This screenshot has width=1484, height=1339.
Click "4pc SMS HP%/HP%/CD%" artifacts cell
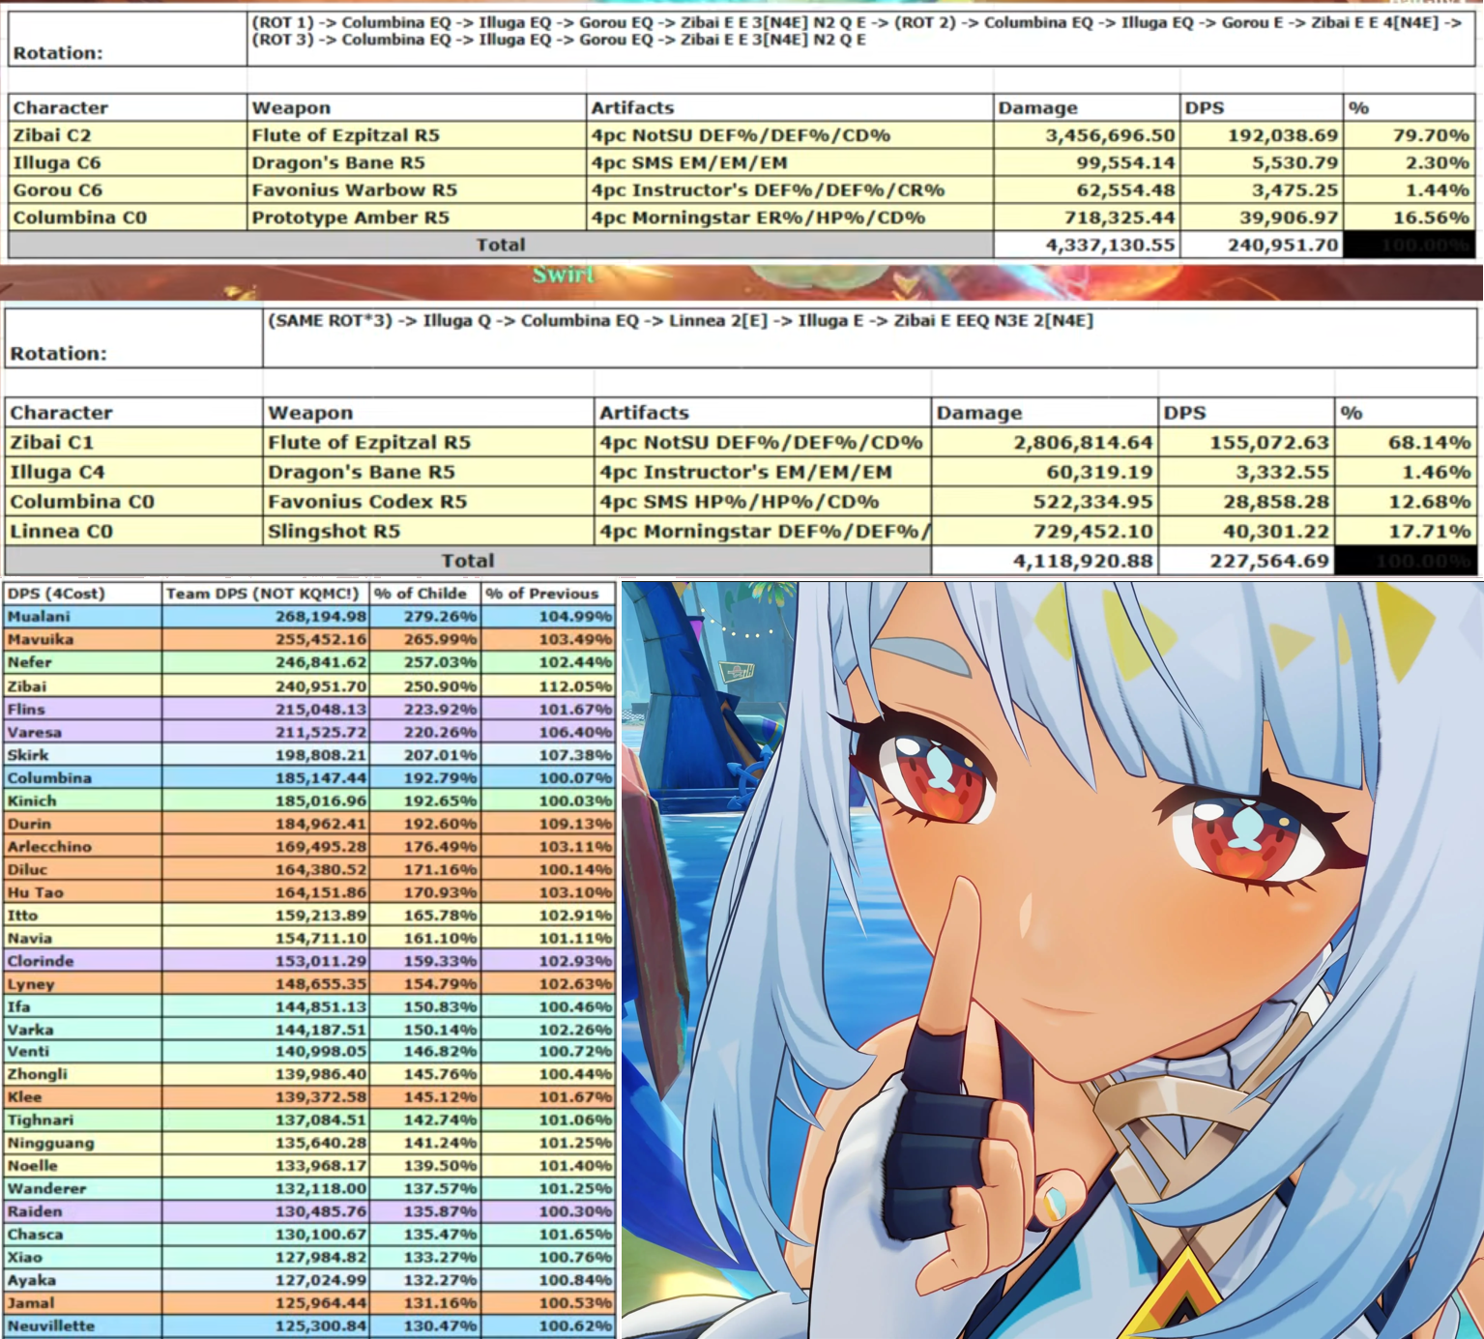[763, 502]
